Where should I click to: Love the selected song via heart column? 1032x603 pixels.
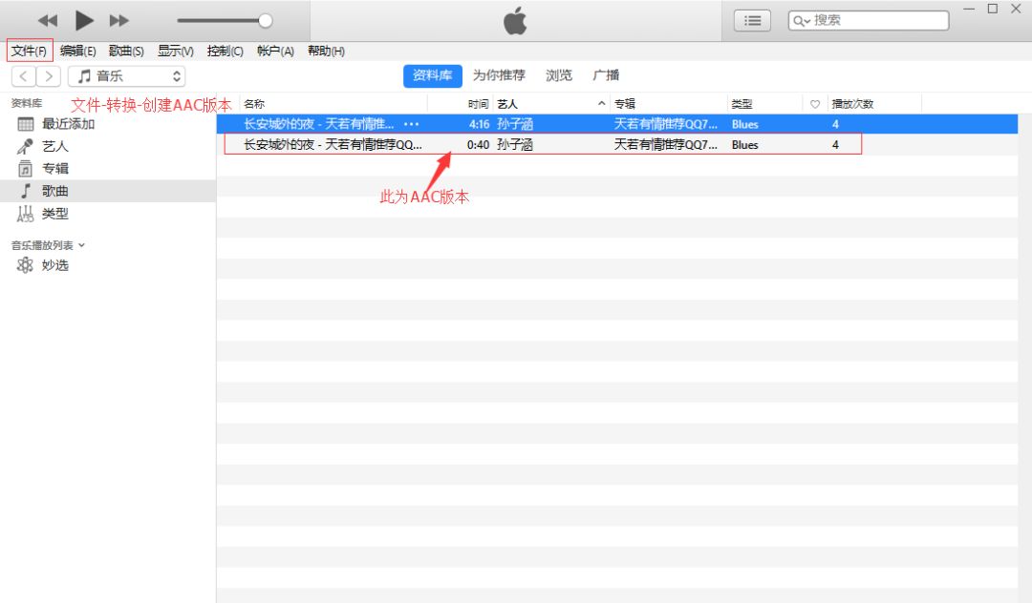coord(815,124)
